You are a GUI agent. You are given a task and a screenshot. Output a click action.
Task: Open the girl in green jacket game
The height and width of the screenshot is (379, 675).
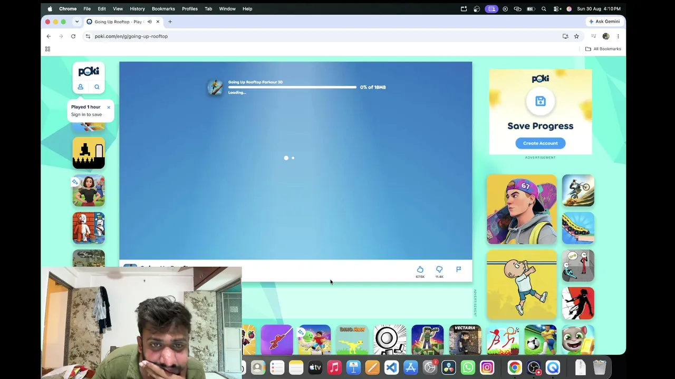click(89, 191)
